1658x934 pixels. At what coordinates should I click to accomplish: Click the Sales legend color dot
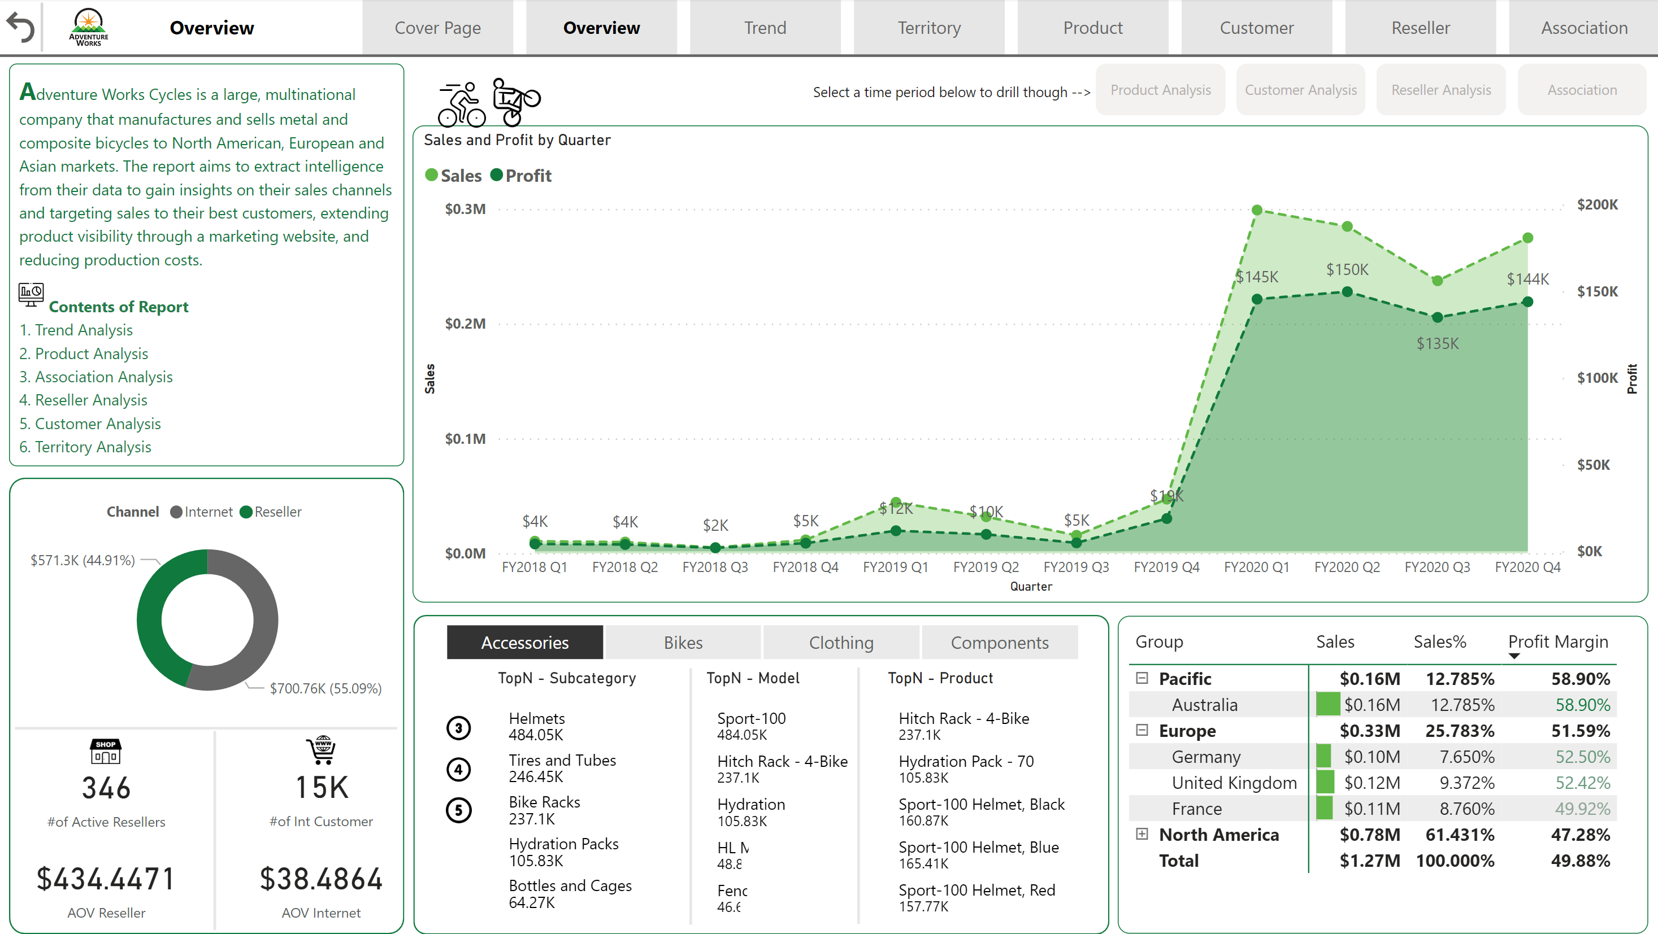click(431, 175)
